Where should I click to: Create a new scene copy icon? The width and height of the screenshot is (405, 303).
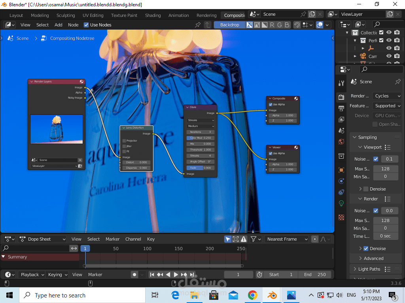point(312,14)
